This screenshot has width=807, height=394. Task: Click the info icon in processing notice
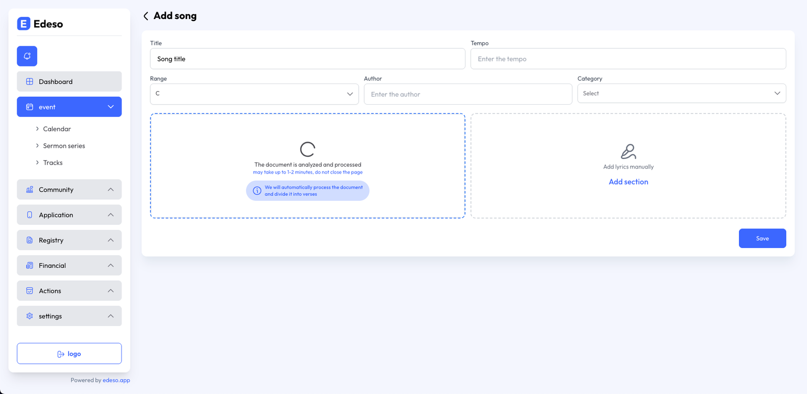click(x=257, y=191)
